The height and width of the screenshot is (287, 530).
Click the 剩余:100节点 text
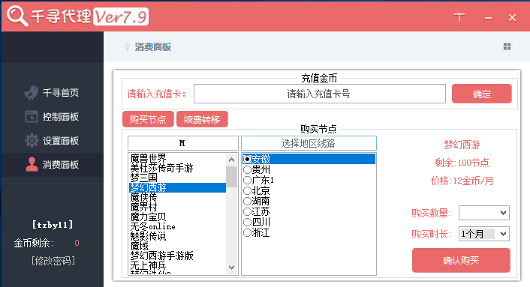point(462,163)
